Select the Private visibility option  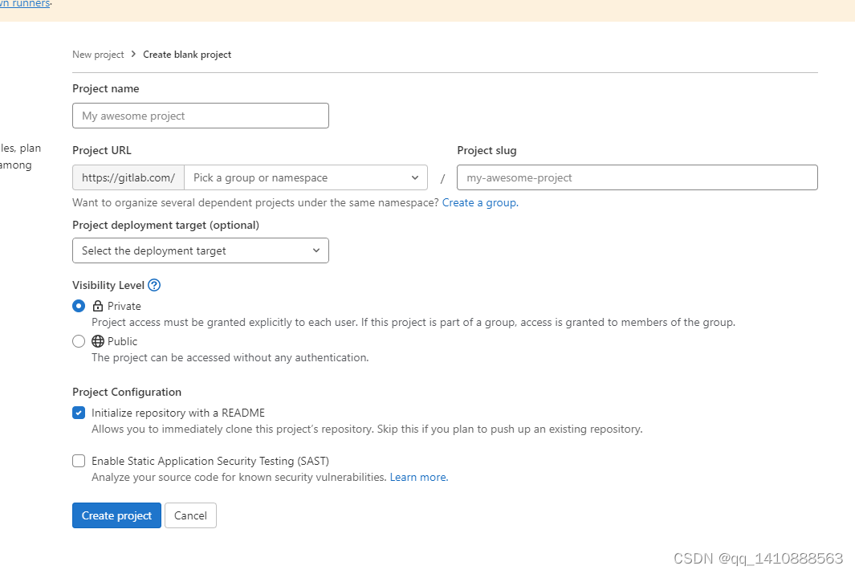[79, 306]
